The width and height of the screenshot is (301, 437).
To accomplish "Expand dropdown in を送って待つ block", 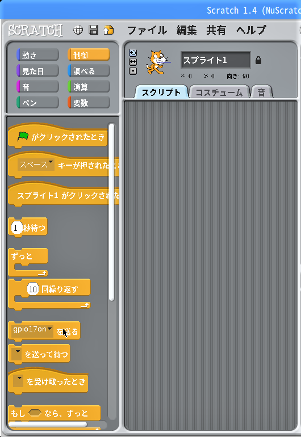I will [x=17, y=354].
